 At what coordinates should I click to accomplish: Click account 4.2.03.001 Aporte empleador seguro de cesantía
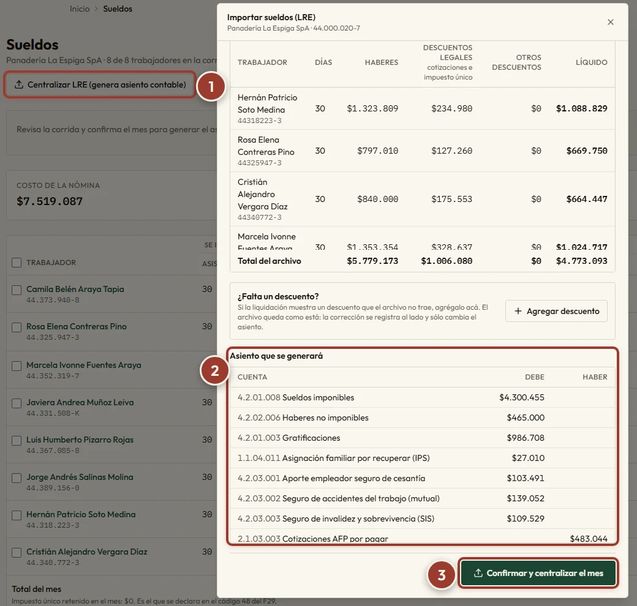(x=331, y=478)
